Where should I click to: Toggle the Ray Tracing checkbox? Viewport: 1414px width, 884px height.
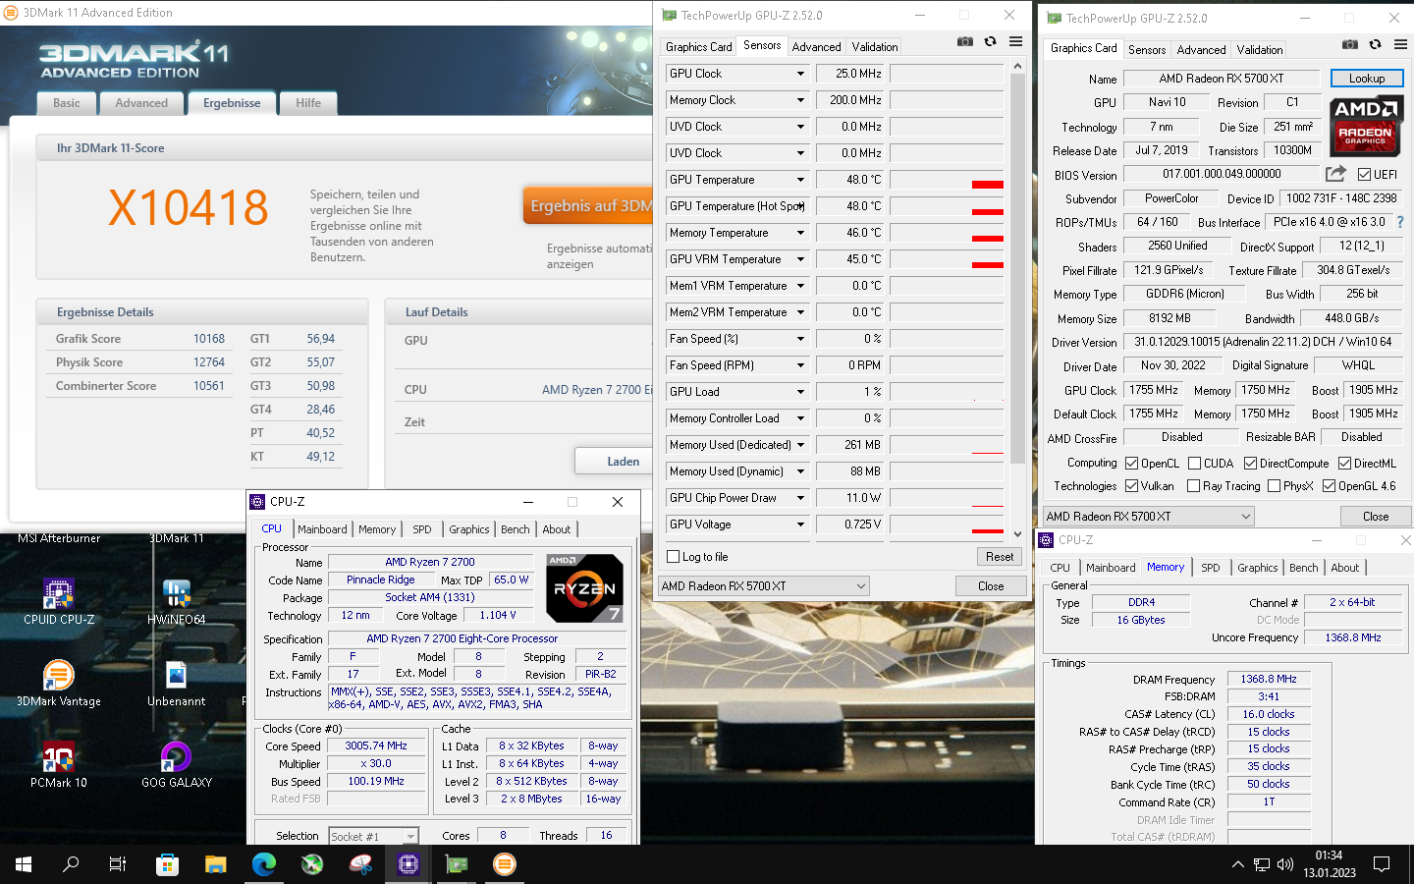tap(1193, 486)
